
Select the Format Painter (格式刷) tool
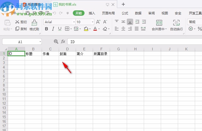tap(34, 25)
